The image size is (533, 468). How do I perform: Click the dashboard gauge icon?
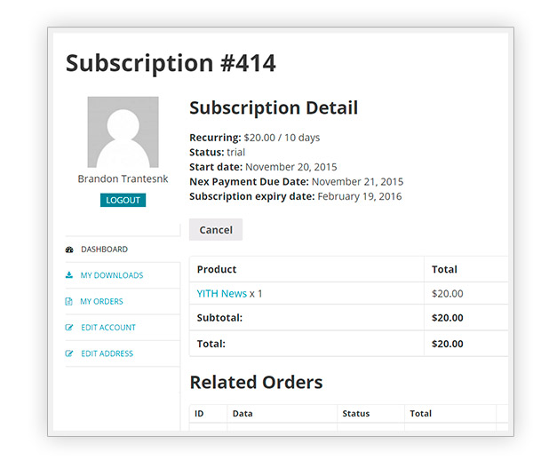click(x=69, y=250)
